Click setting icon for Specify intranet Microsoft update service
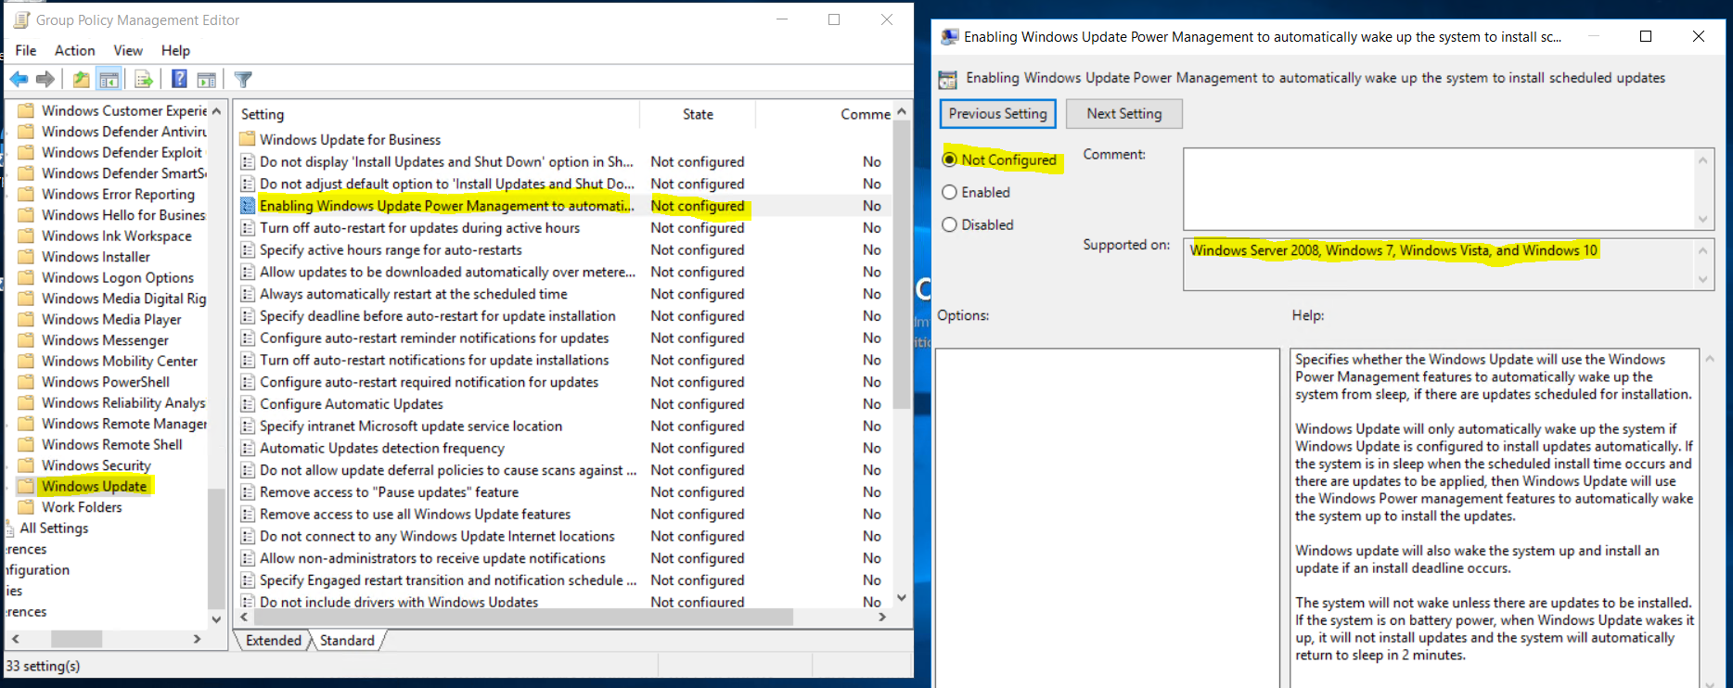Viewport: 1733px width, 688px height. [248, 427]
